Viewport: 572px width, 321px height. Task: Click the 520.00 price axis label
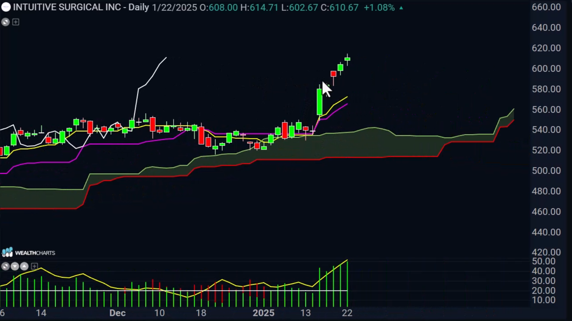point(546,150)
